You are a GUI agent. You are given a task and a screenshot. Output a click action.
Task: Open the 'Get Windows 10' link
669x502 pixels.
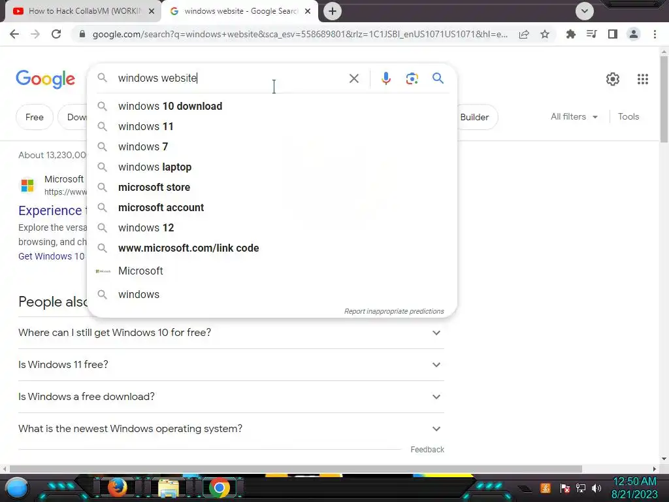[51, 256]
